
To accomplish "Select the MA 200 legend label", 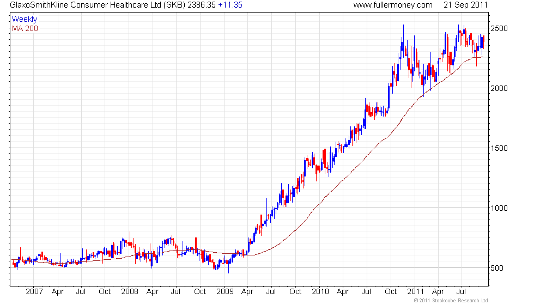I will point(25,28).
